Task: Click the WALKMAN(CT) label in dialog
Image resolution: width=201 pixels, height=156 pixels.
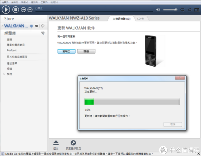Action: [93, 88]
